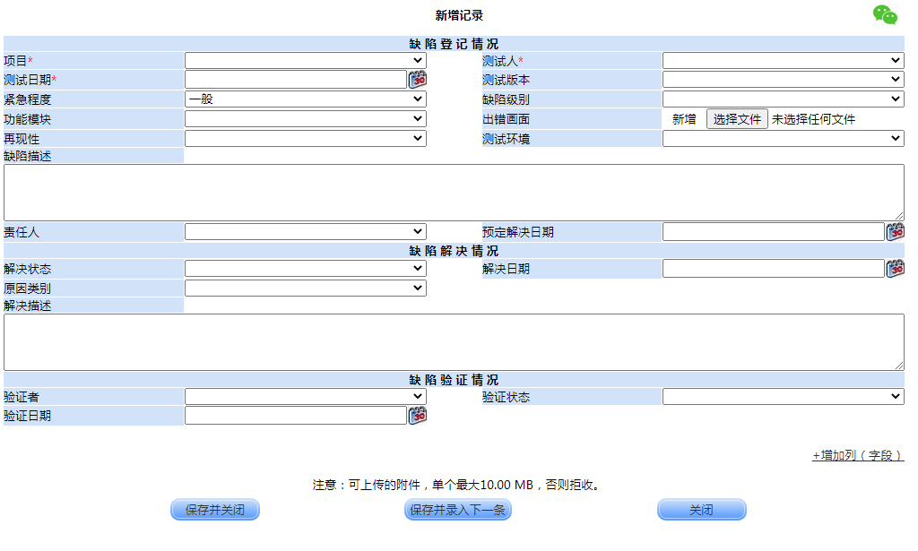Expand the 项目 dropdown

305,60
